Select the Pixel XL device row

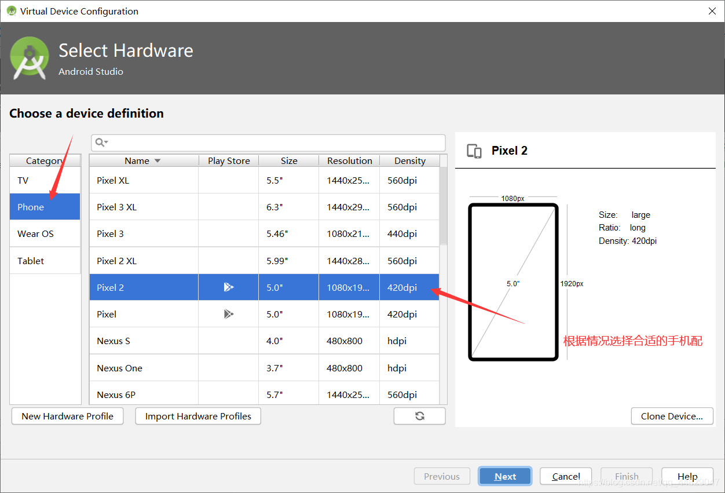(x=265, y=180)
